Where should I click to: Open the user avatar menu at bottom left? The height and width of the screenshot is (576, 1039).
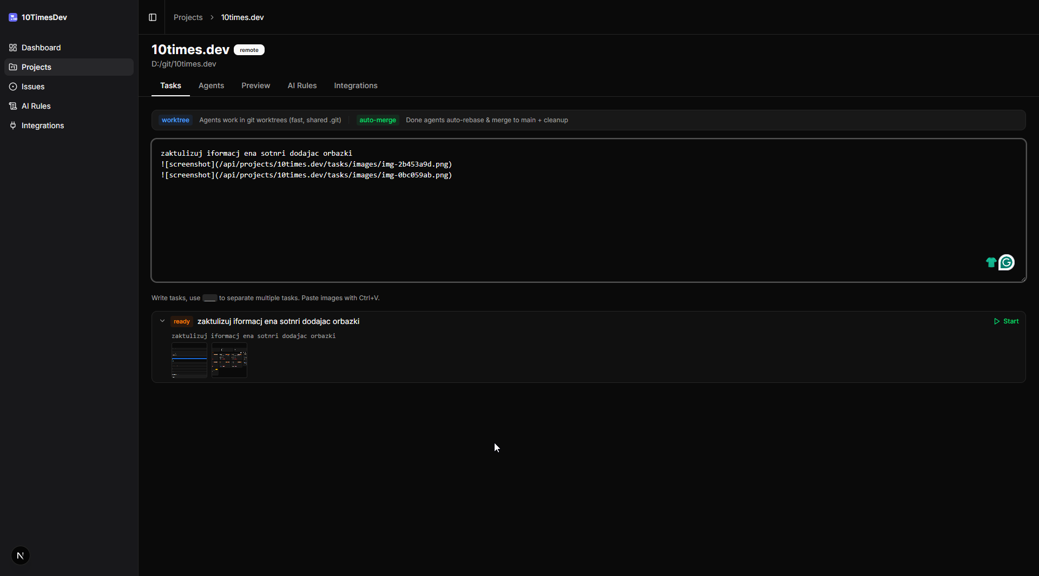[x=21, y=555]
